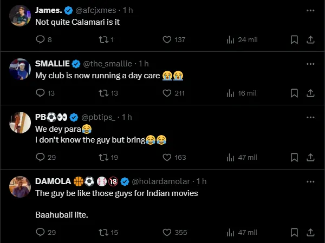Screen dimensions: 325x243
Task: Share PB's tweet via share icon
Action: (x=310, y=157)
